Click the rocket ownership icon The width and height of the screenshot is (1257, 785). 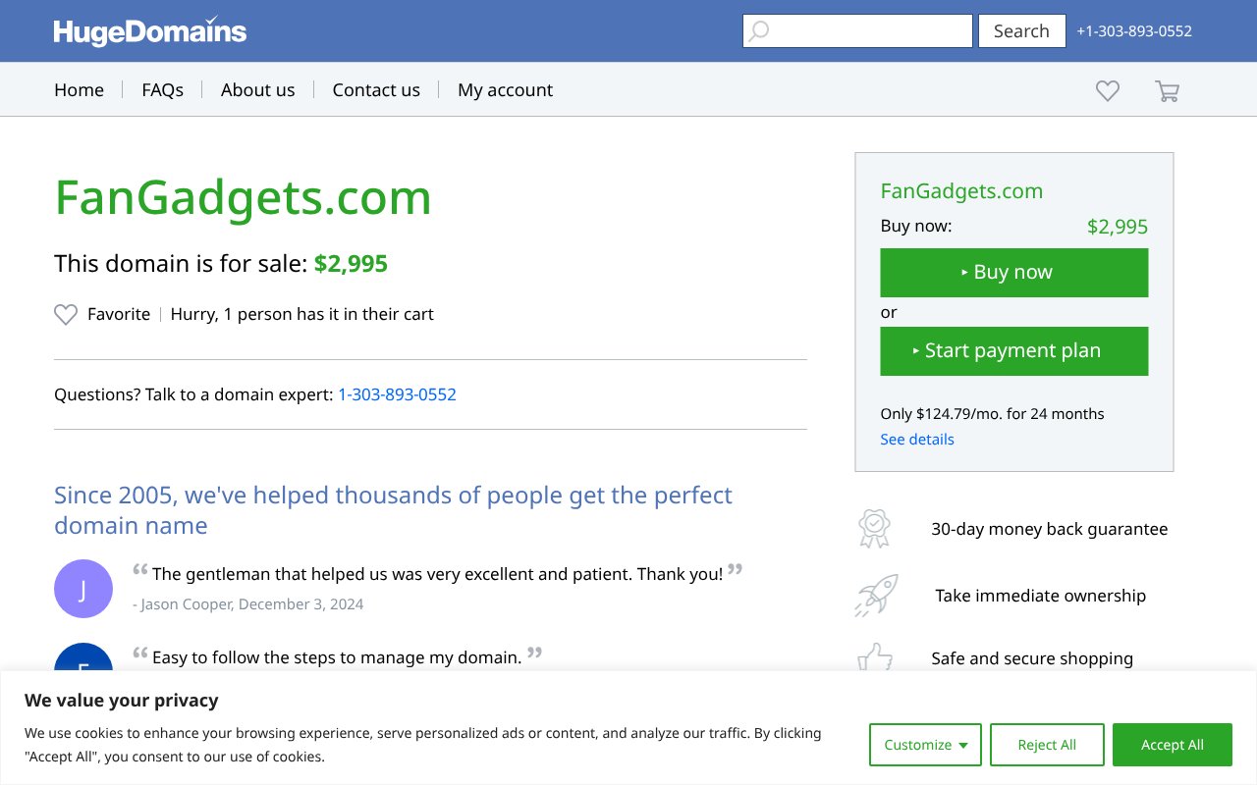click(874, 595)
